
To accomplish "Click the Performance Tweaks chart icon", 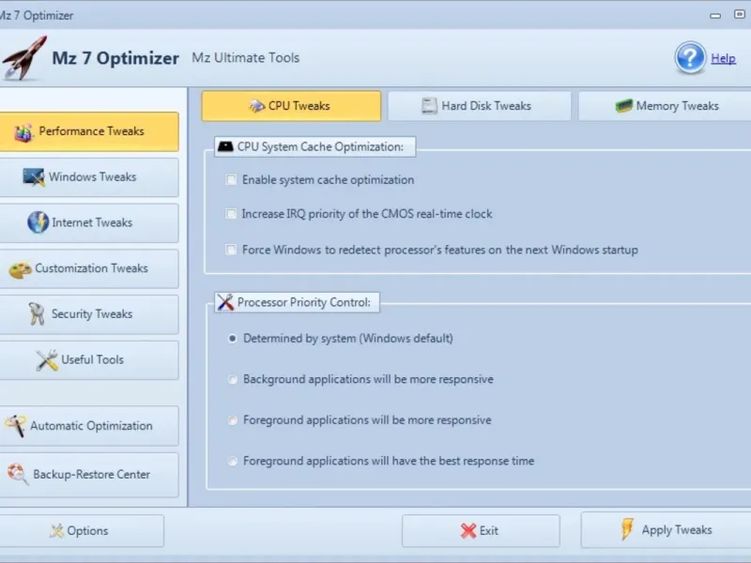I will [23, 132].
